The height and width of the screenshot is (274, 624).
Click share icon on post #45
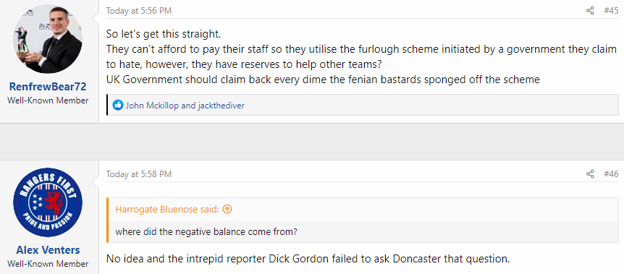[x=590, y=11]
